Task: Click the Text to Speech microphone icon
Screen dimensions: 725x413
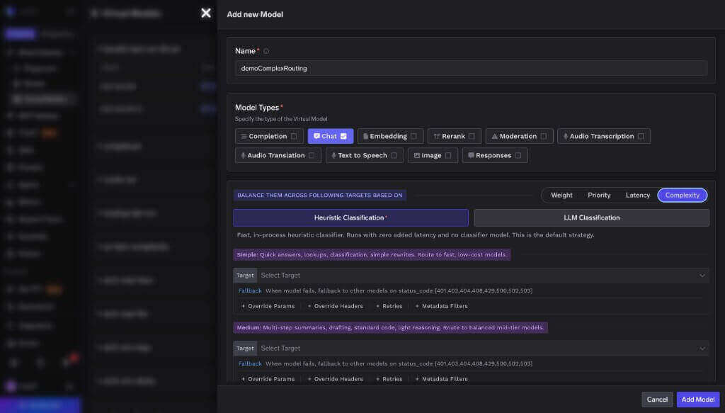Action: point(334,155)
